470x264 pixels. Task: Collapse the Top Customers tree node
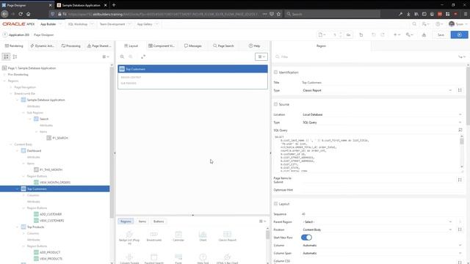click(x=17, y=189)
